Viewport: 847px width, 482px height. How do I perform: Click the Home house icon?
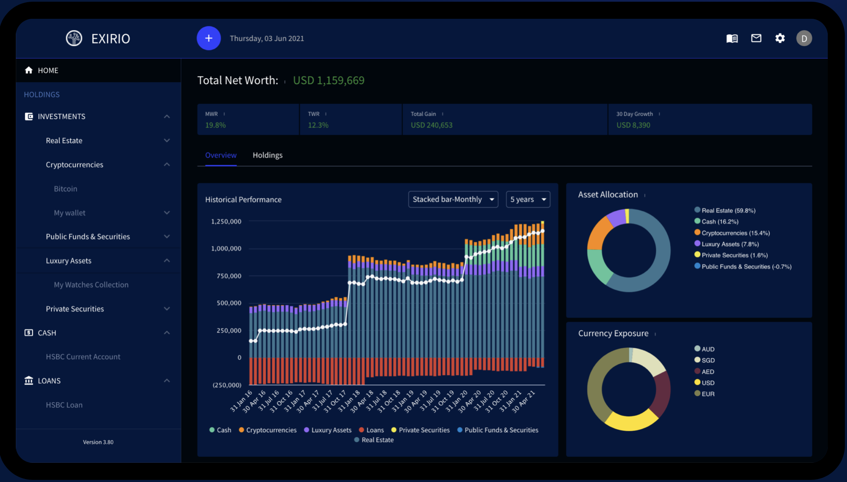point(29,70)
